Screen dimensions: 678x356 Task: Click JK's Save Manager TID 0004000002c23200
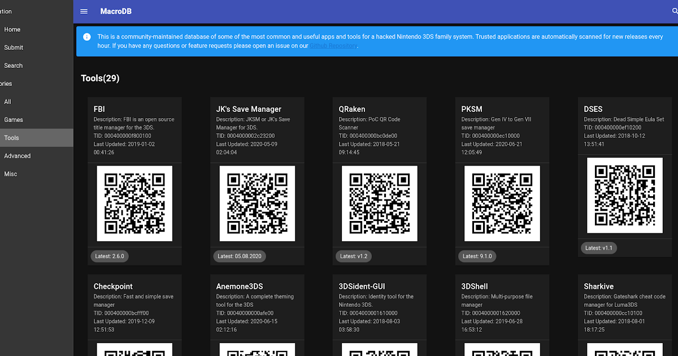point(246,136)
